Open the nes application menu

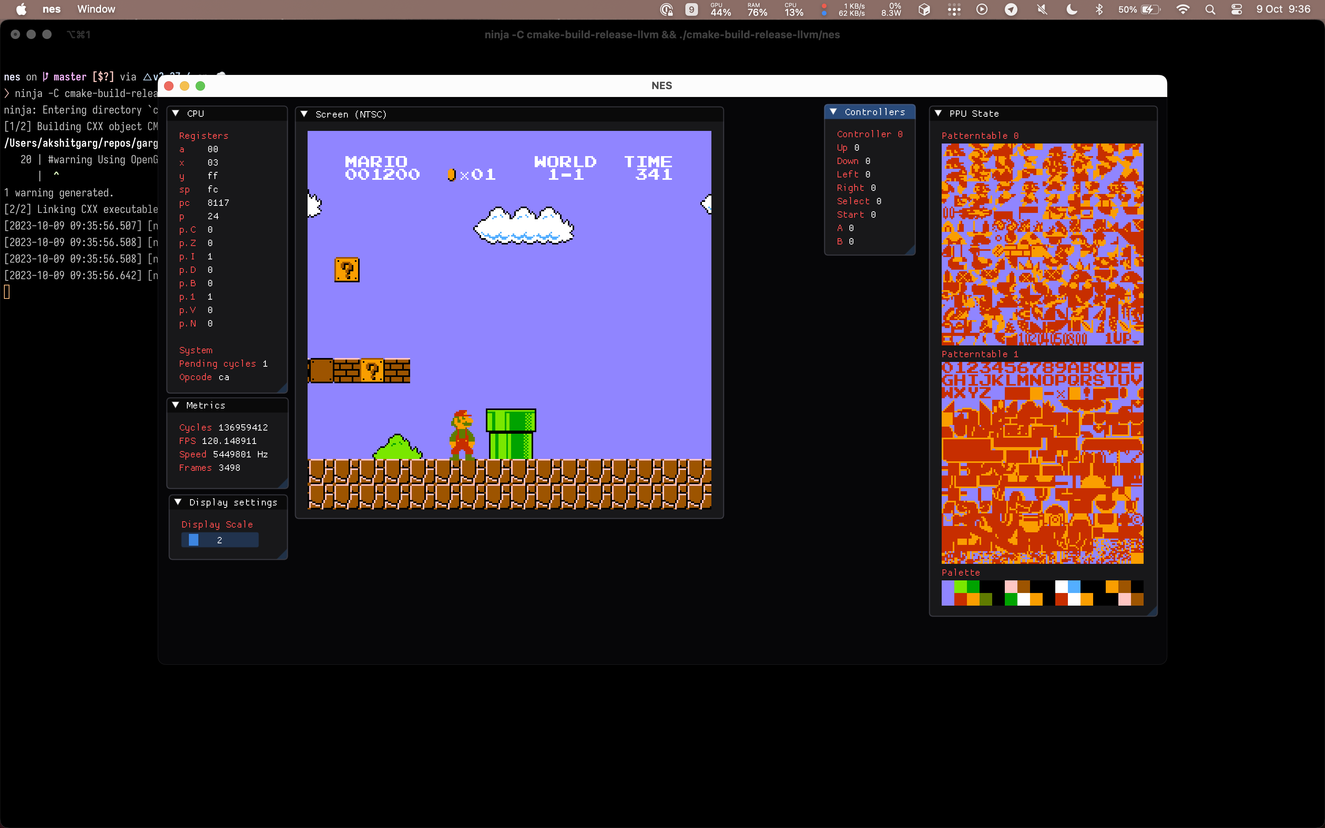[52, 9]
